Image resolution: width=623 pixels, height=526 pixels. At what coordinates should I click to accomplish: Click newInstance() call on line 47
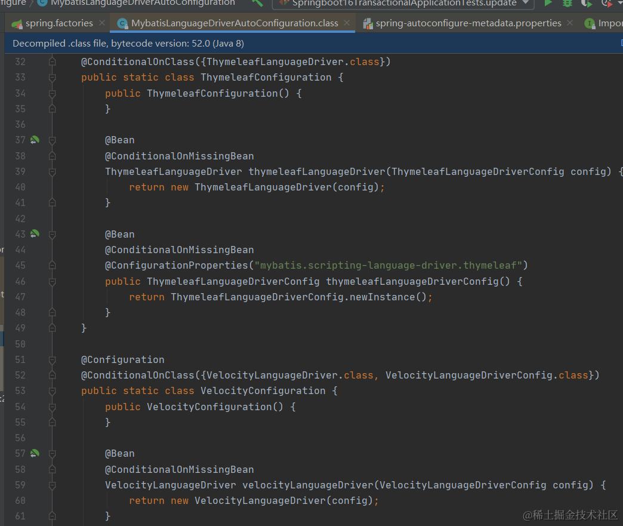[388, 297]
